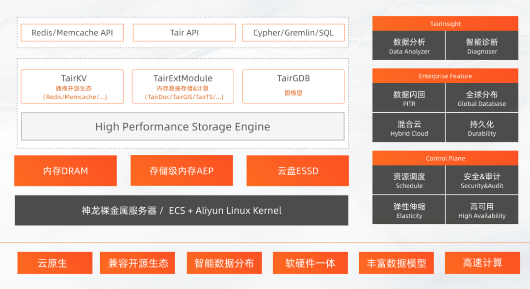Select the TairExtModule block

183,86
